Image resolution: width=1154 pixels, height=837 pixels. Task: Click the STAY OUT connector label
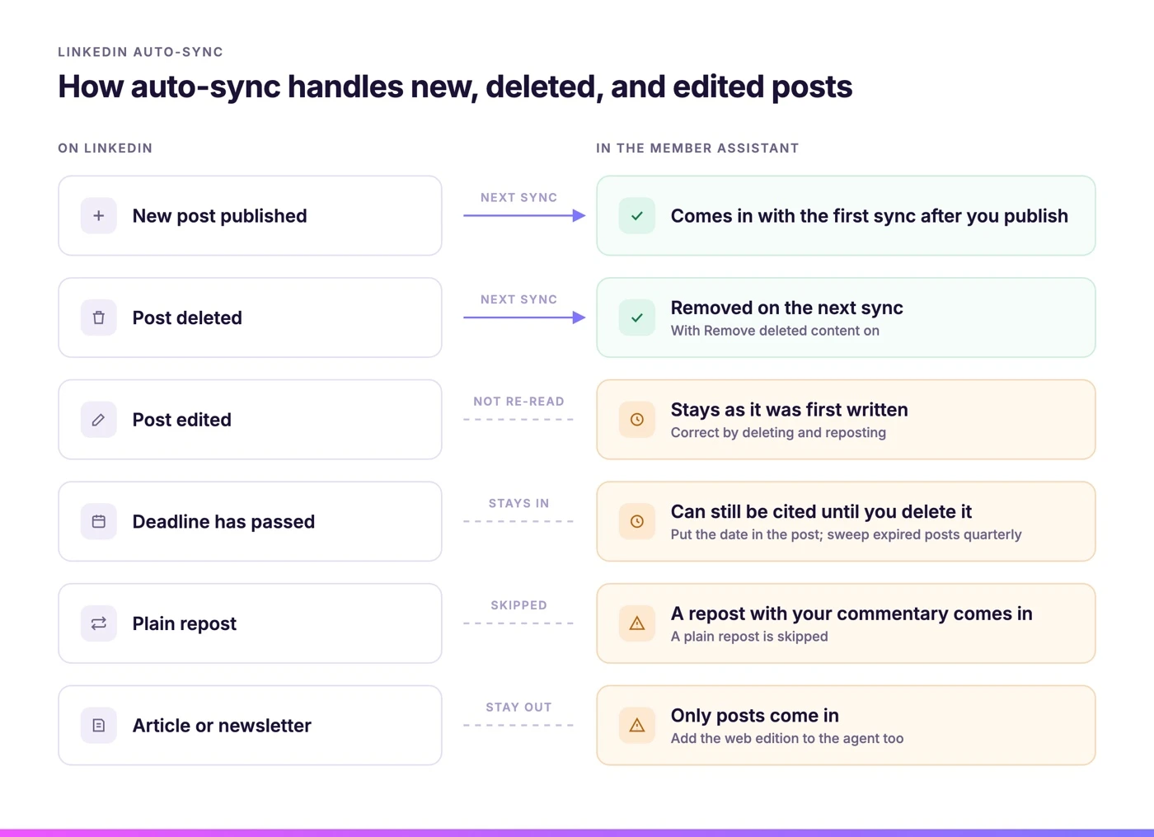point(518,708)
